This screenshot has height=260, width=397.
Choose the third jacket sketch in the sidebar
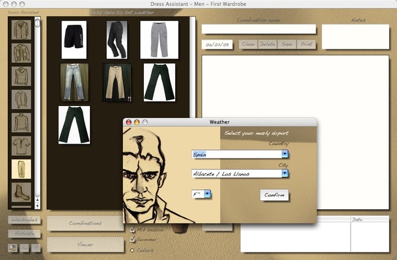point(21,76)
